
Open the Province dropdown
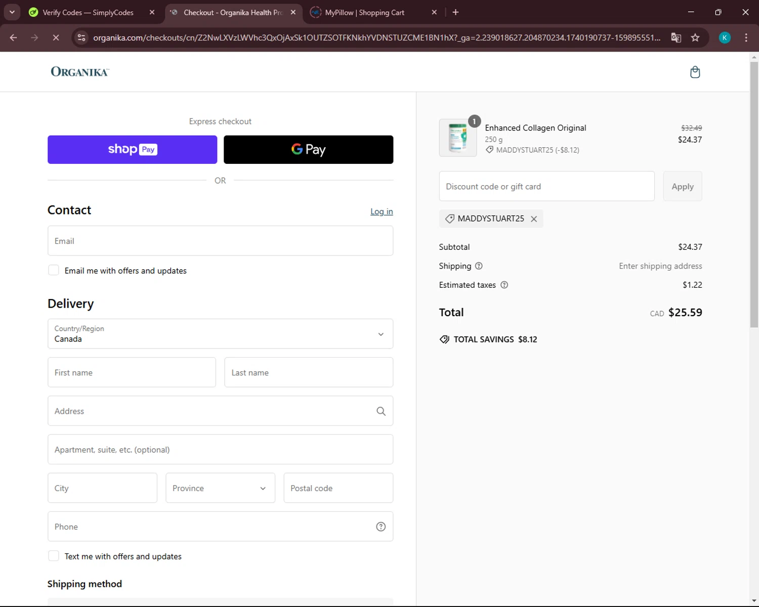click(x=220, y=488)
